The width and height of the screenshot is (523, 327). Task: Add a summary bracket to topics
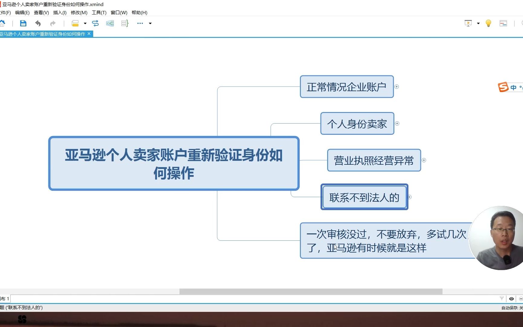(x=125, y=23)
